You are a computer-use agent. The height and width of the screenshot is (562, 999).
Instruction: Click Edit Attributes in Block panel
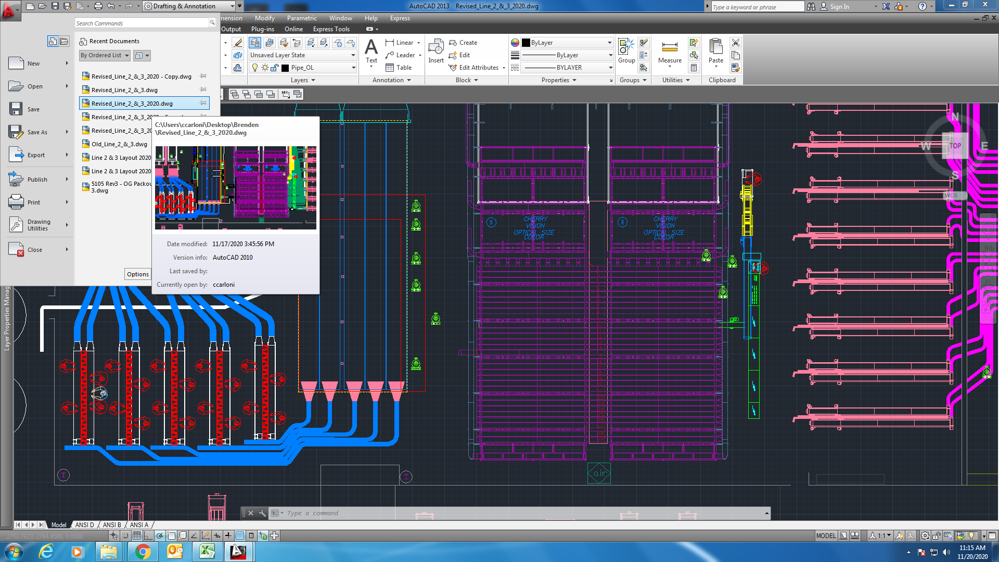tap(478, 68)
